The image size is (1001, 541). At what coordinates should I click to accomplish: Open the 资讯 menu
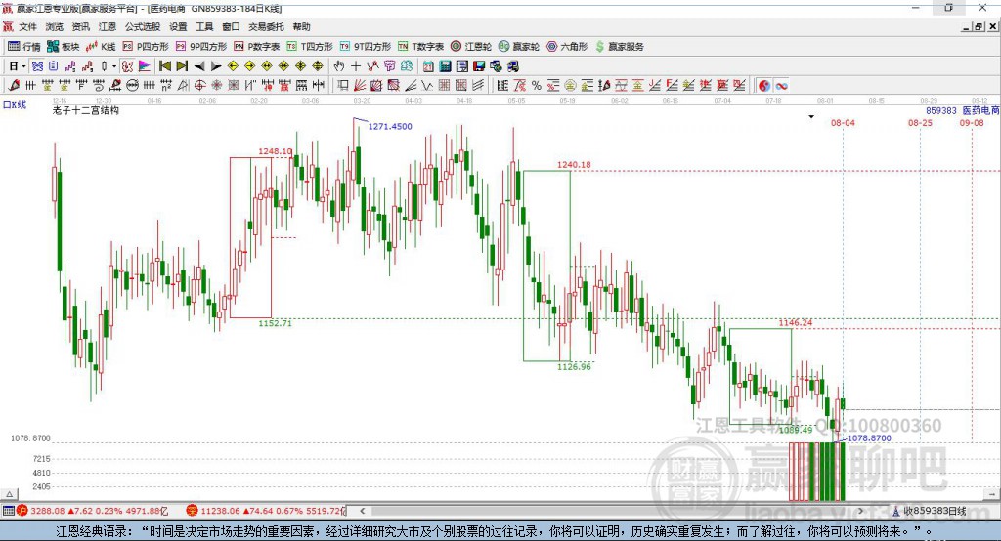[x=80, y=26]
